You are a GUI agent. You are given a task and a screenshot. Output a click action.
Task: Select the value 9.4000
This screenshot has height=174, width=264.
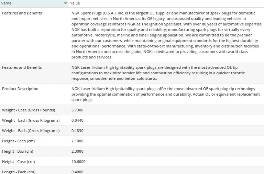pos(77,172)
